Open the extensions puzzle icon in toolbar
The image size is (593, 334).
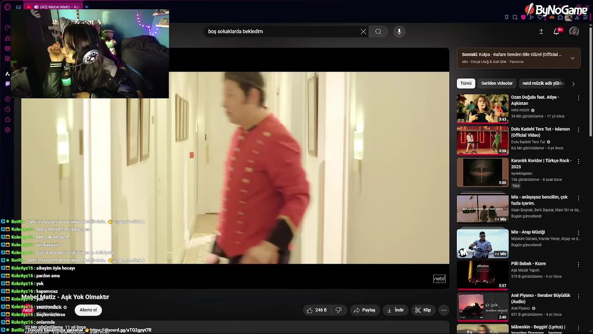coord(561,17)
